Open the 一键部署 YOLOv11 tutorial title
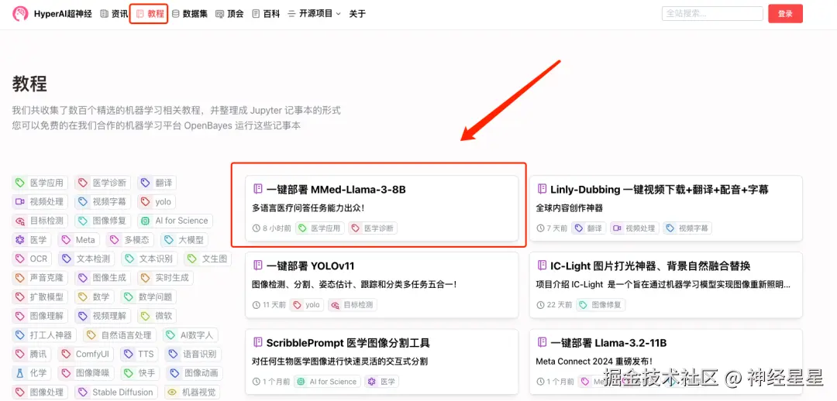Viewport: 837px width, 401px height. 310,266
